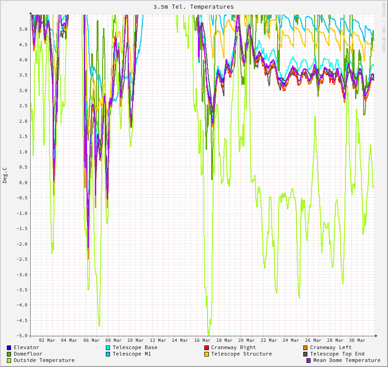Click the blue Elevator legend swatch
Screen dimensions: 388x367
[x=9, y=348]
